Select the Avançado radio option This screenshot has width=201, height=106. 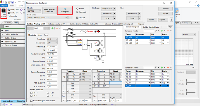pyautogui.click(x=77, y=12)
